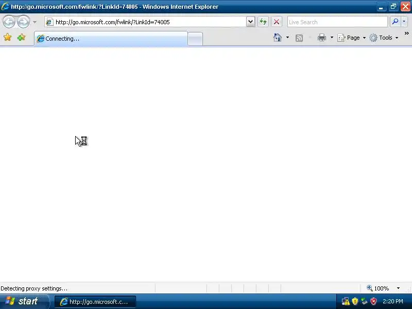Click the Safely Remove Hardware tray icon

tap(364, 301)
